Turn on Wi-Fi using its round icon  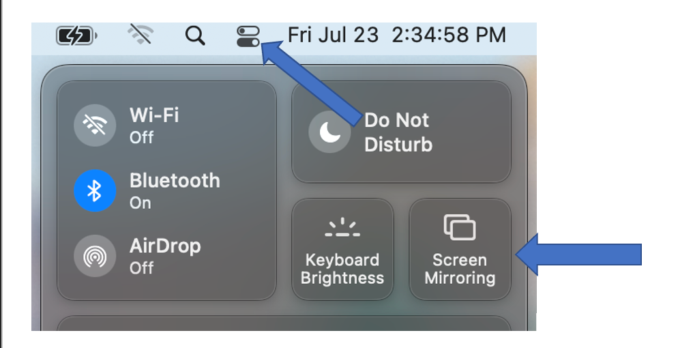click(x=95, y=126)
